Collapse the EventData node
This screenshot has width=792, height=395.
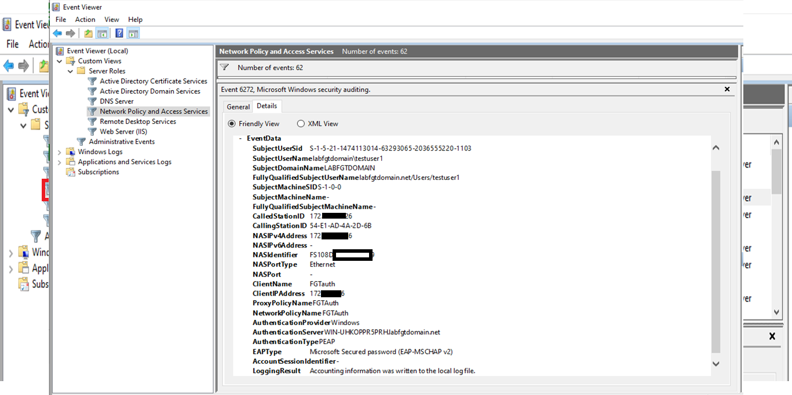(x=240, y=139)
